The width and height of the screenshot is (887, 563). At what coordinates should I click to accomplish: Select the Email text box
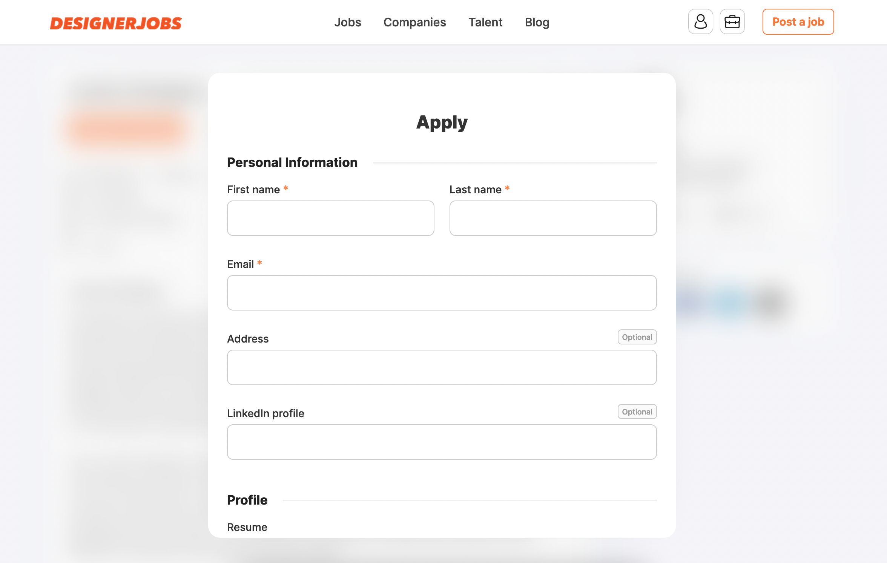(x=442, y=293)
